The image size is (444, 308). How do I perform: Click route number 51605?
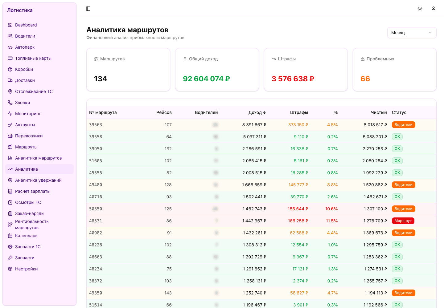tap(96, 161)
